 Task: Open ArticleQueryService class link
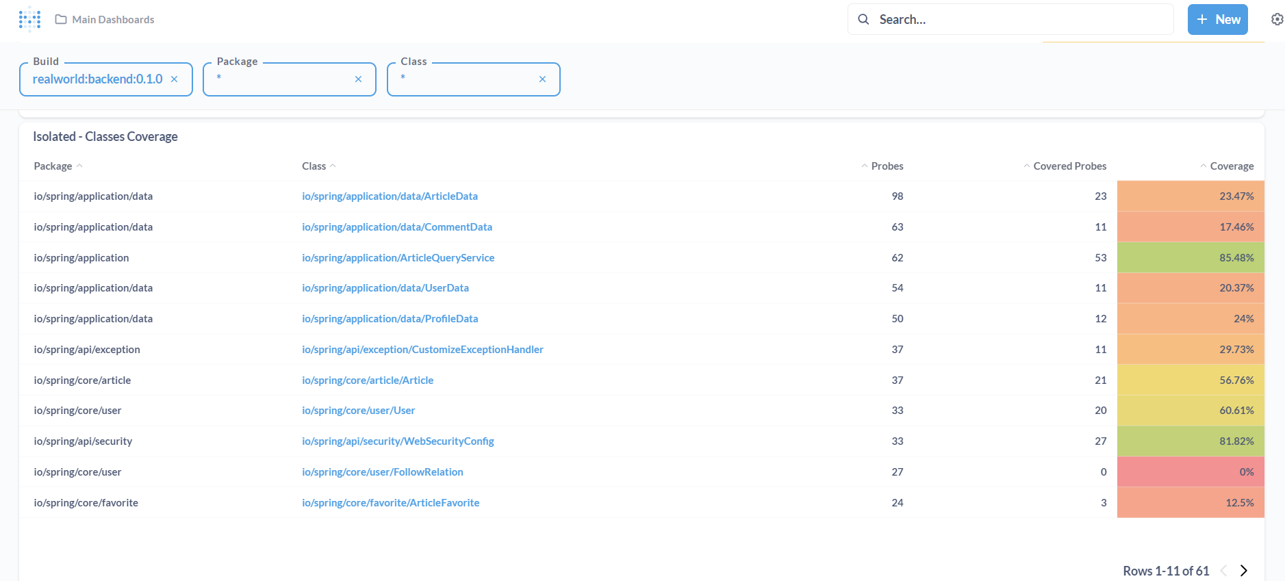[398, 258]
